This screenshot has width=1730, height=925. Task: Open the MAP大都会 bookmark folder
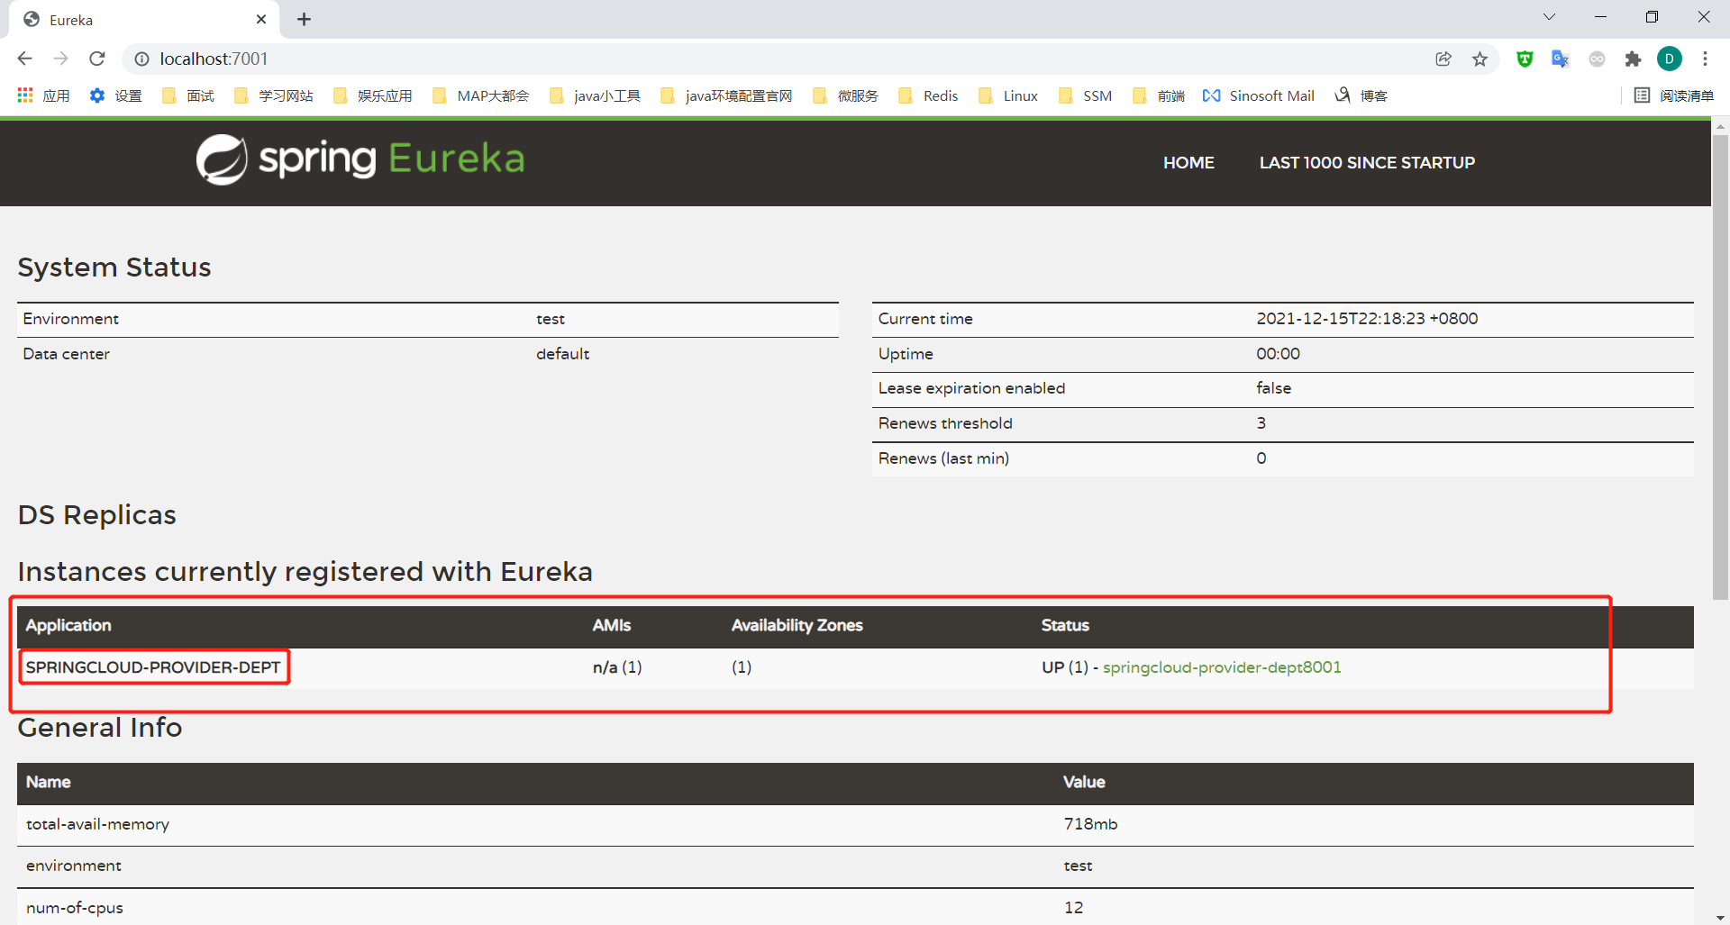tap(480, 95)
